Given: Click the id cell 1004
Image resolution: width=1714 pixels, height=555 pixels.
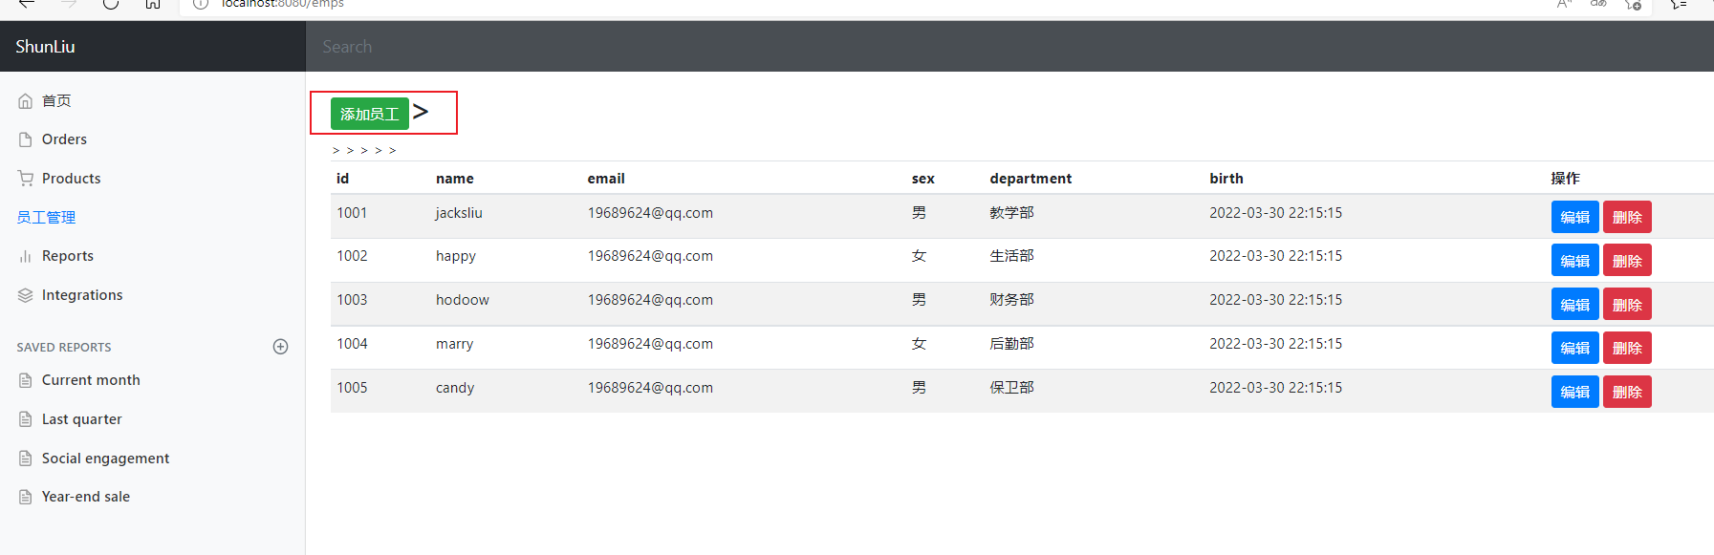Looking at the screenshot, I should point(352,344).
